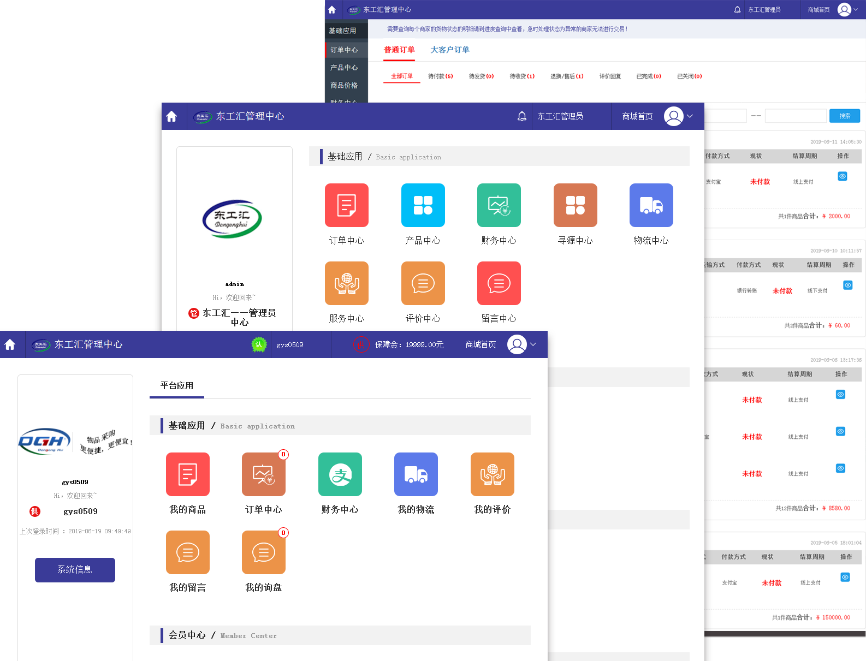Open 订单中心 red icon in admin panel

click(x=346, y=205)
